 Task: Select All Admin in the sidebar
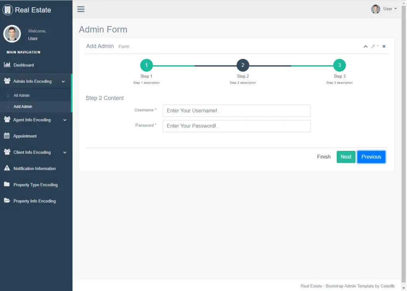[21, 95]
